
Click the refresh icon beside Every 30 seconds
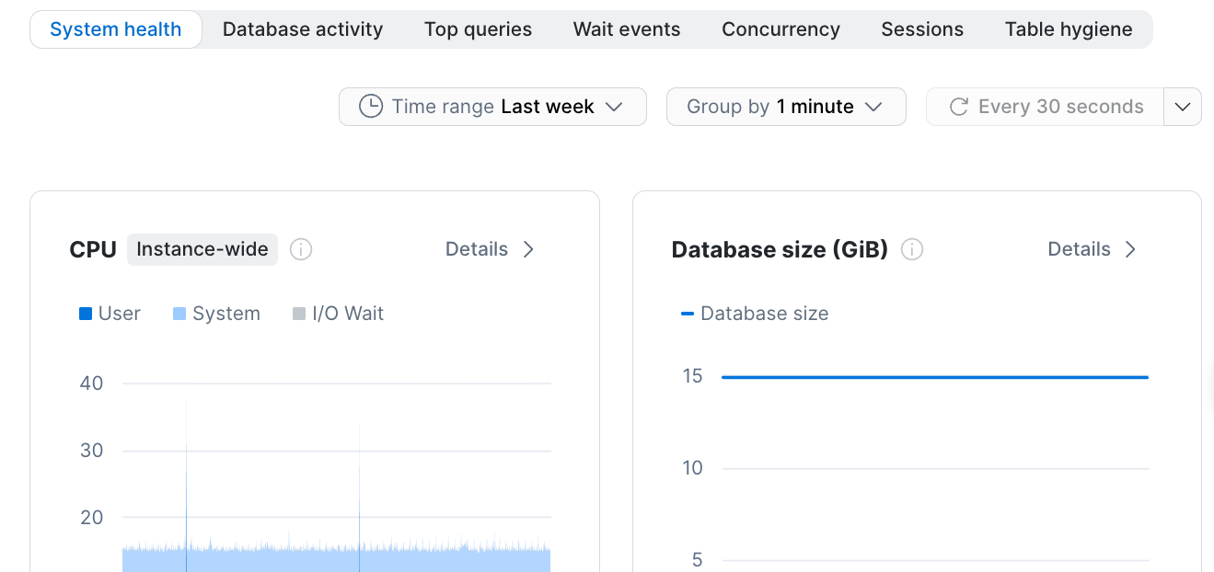(958, 107)
